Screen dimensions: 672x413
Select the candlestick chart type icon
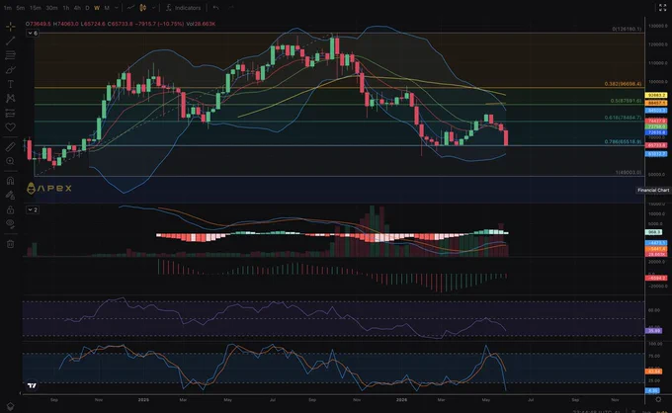pos(142,8)
